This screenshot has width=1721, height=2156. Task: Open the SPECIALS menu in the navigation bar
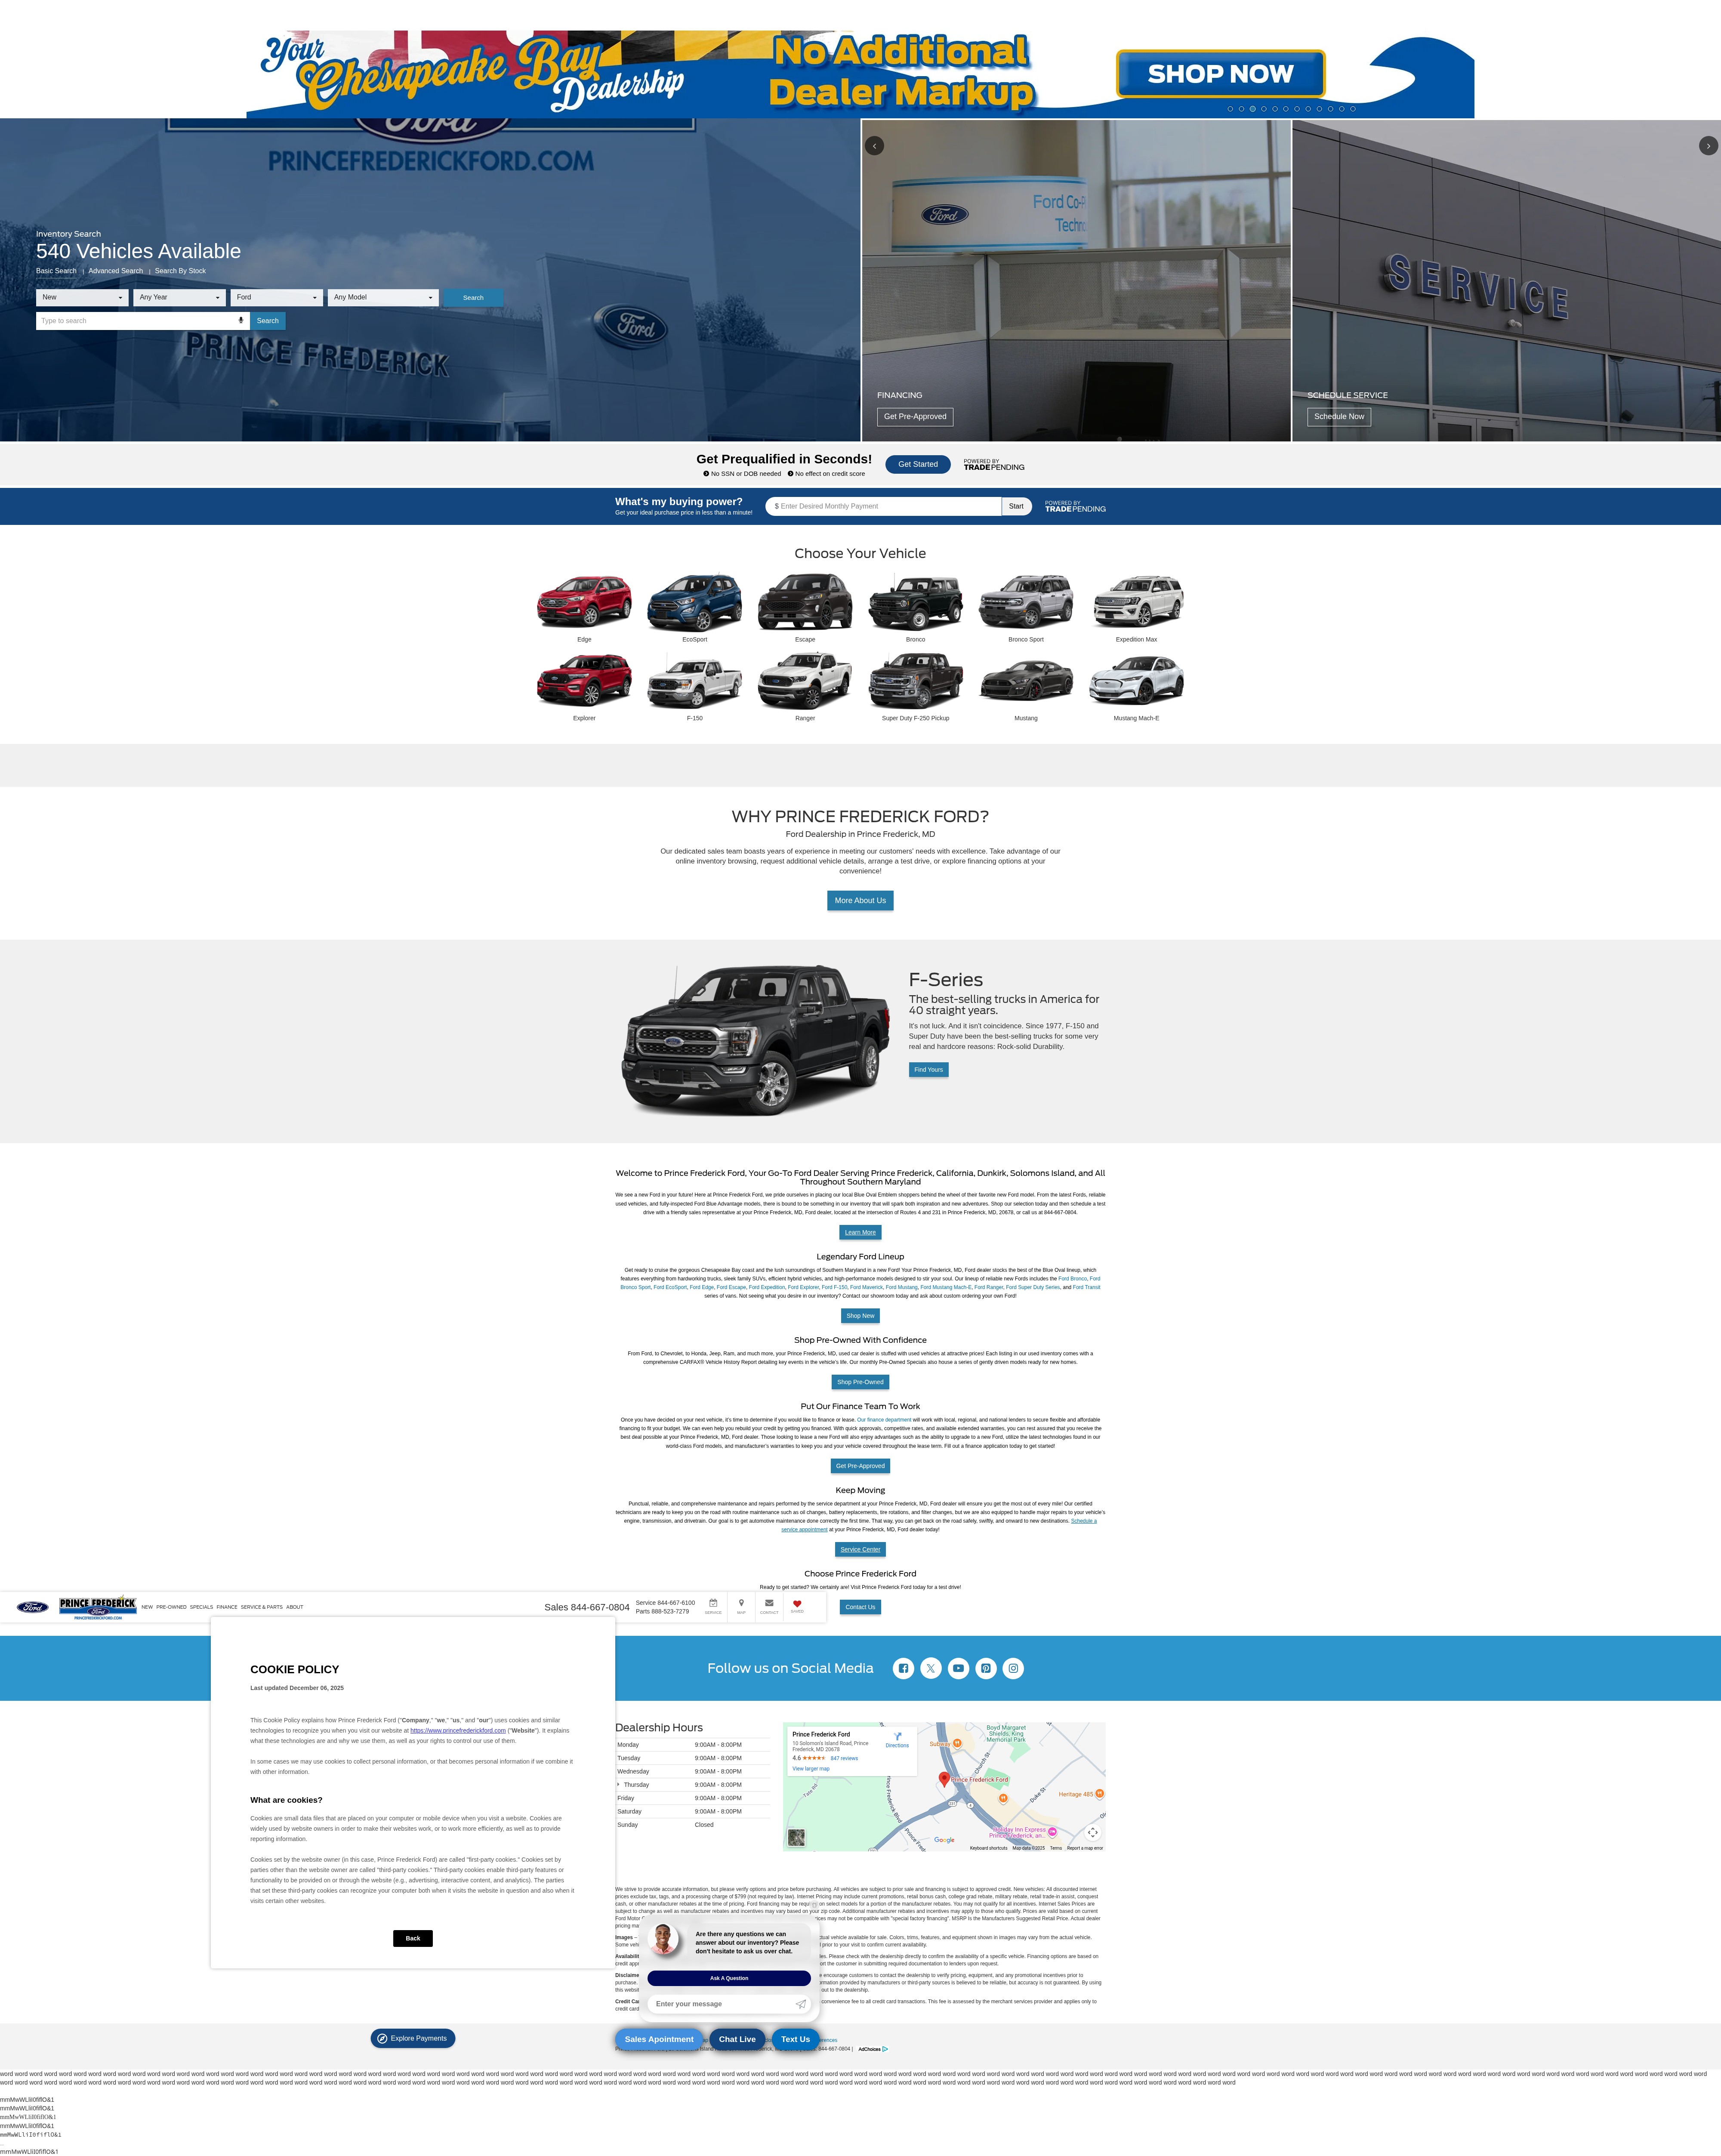(201, 1607)
